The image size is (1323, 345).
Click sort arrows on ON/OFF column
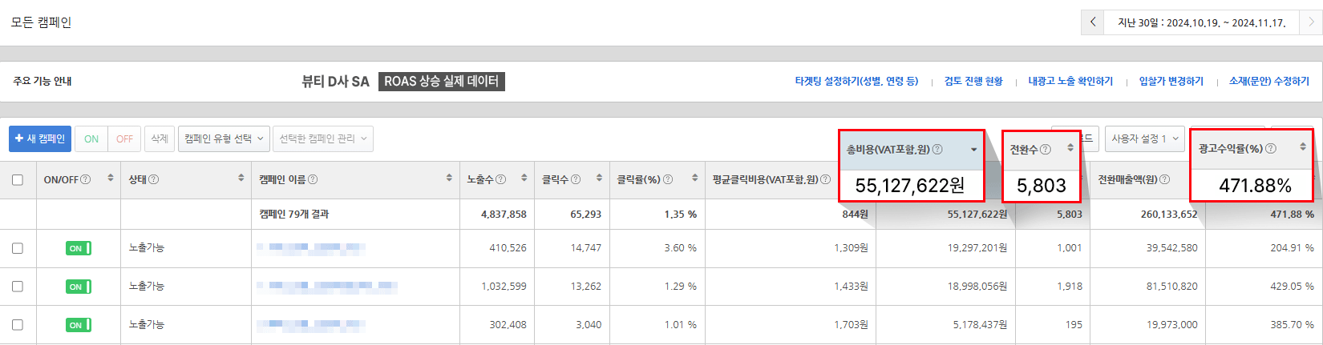tap(111, 179)
